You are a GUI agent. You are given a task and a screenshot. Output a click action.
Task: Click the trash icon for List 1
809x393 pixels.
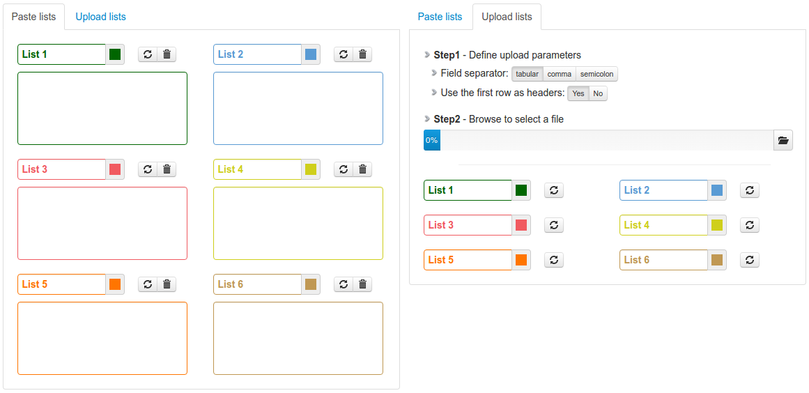pyautogui.click(x=167, y=54)
